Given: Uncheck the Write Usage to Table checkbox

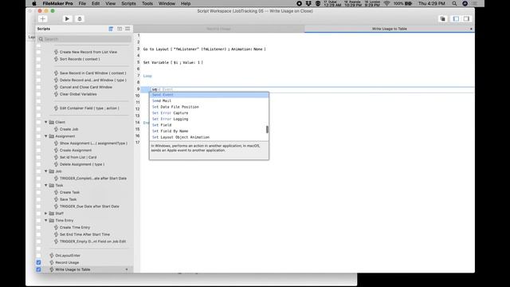Looking at the screenshot, I should 39,269.
